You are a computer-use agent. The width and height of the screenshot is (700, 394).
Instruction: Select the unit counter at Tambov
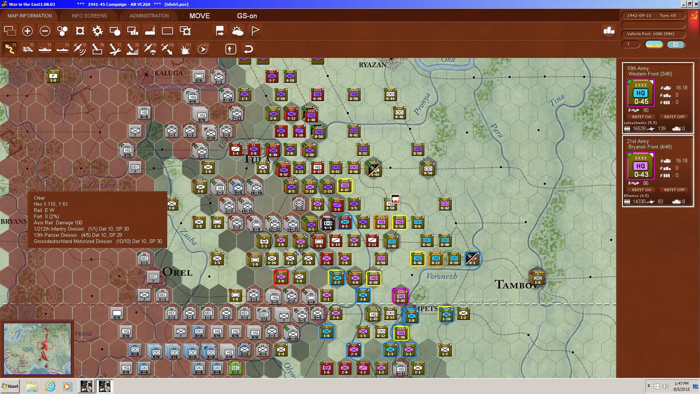[537, 278]
